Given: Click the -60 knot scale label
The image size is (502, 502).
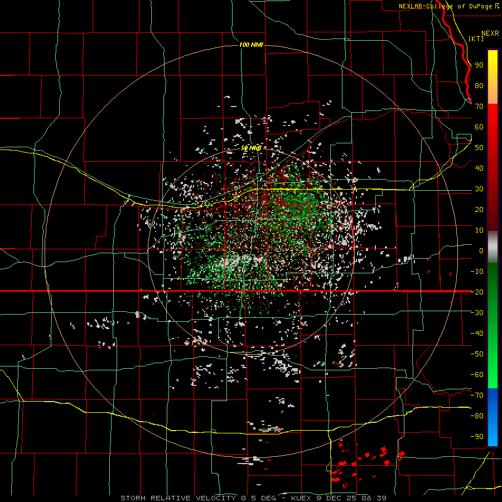Looking at the screenshot, I should click(477, 375).
